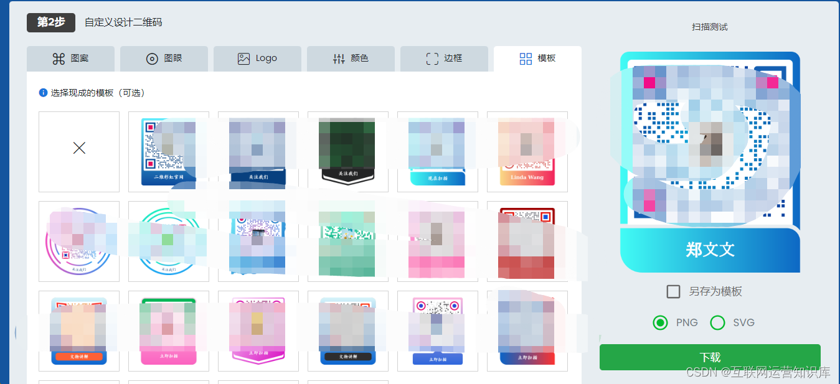Select the SVG format radio button
The width and height of the screenshot is (840, 384).
pos(718,322)
